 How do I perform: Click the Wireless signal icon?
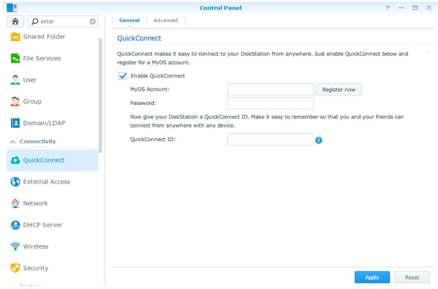(16, 247)
